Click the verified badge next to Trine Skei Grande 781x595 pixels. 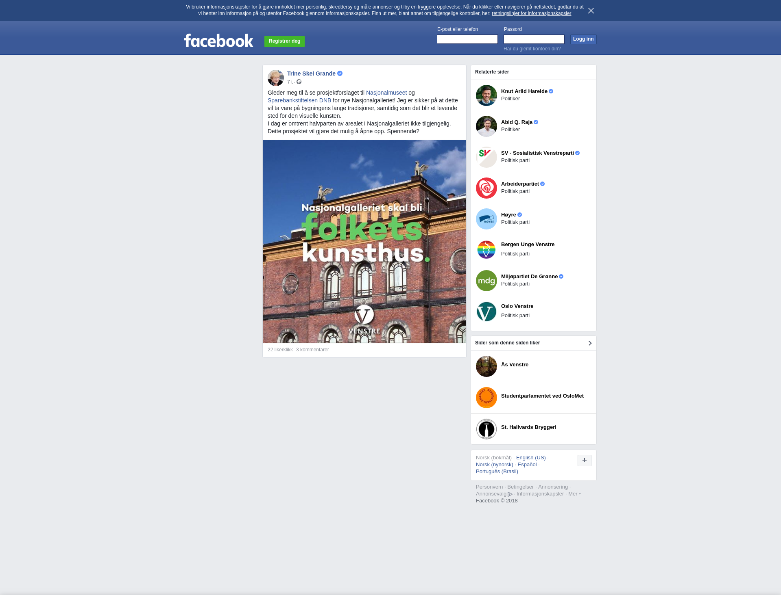coord(340,74)
